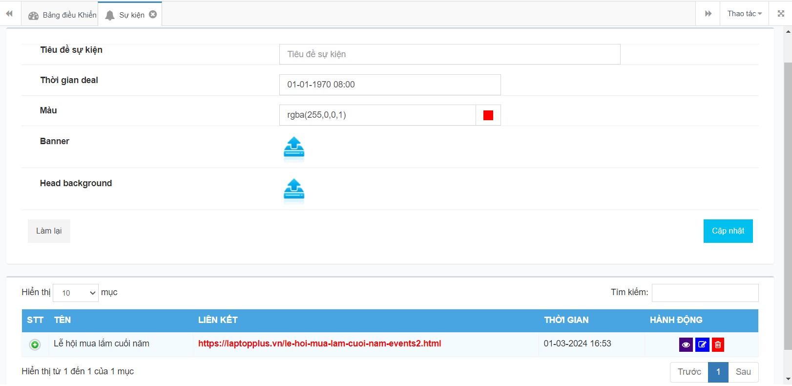Click the Cập nhật update button

pyautogui.click(x=728, y=231)
